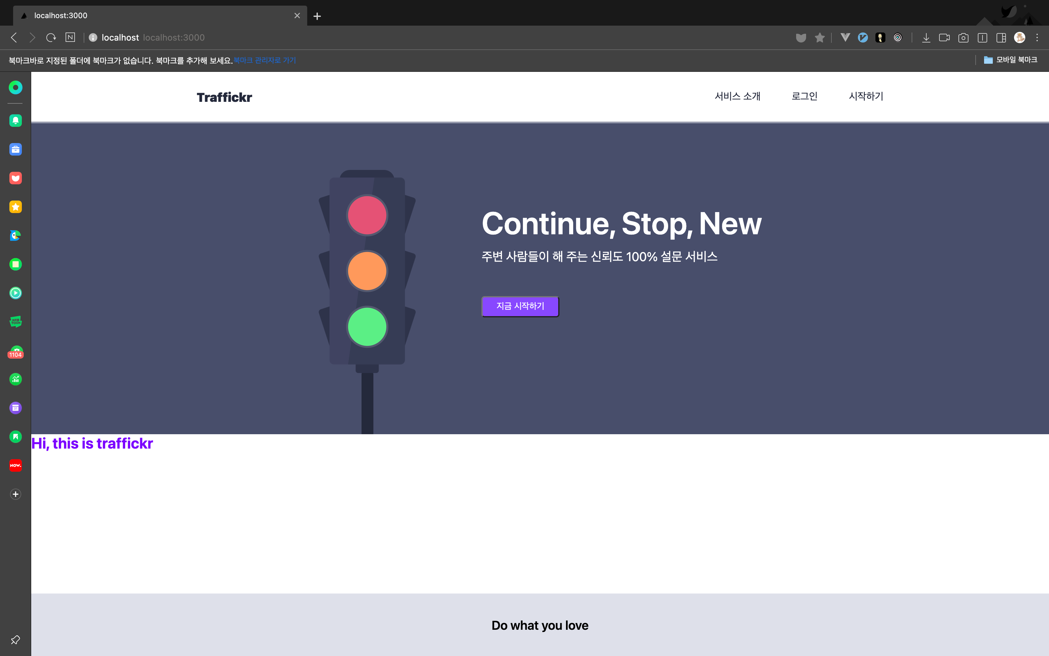Open a new browser tab
This screenshot has height=656, width=1049.
(x=317, y=16)
